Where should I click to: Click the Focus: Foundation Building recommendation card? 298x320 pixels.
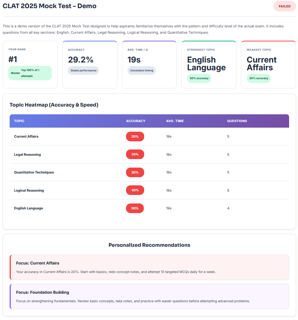pos(149,296)
